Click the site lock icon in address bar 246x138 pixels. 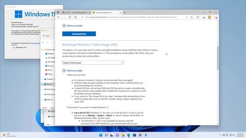point(82,17)
